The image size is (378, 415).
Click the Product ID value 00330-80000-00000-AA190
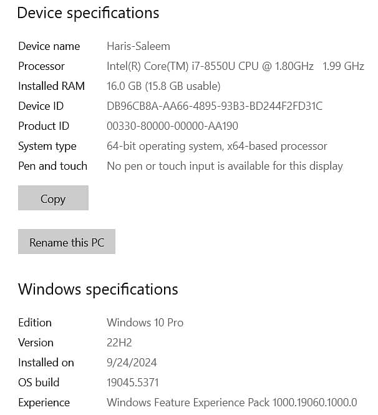coord(172,126)
